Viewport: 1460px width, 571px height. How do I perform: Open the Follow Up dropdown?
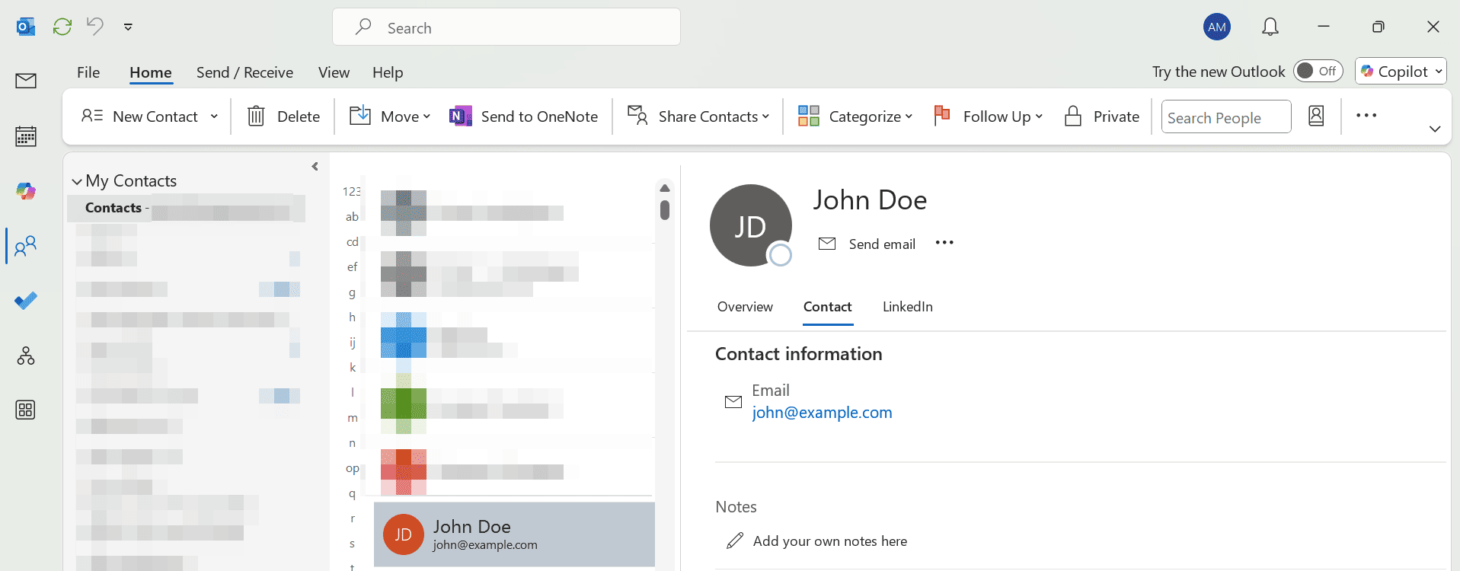988,116
